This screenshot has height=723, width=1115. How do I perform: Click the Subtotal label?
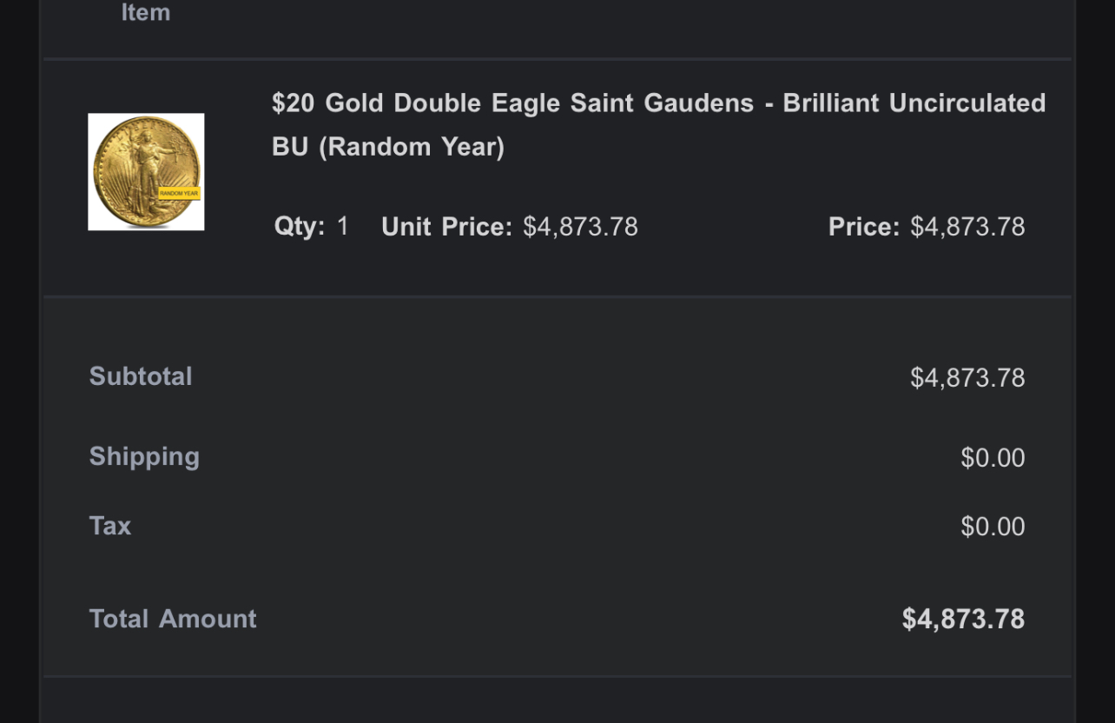[141, 376]
